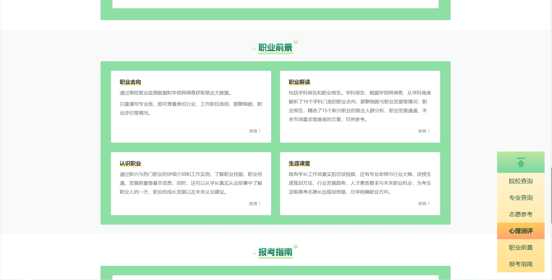This screenshot has width=552, height=280.
Task: Click the 报考指南 section heading
Action: tap(275, 252)
